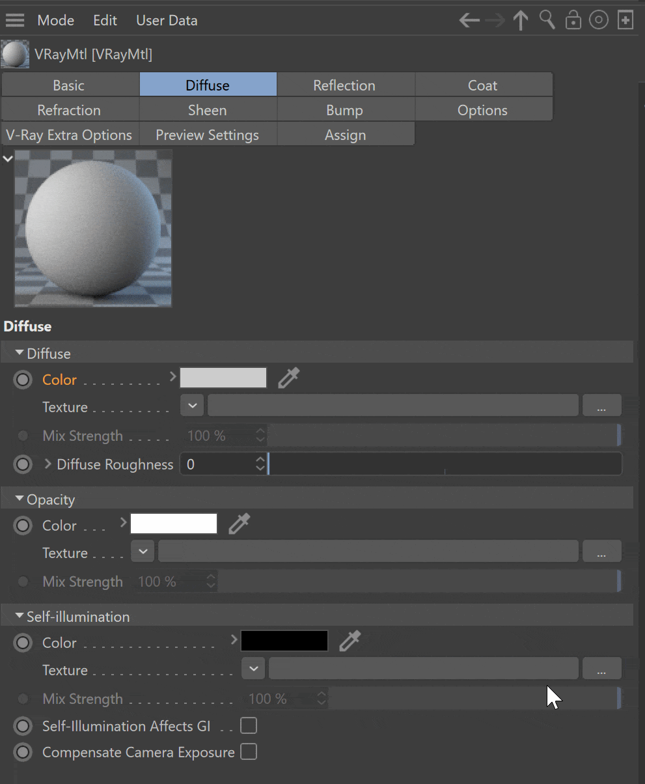Expand Diffuse Roughness sub-parameters arrow
The height and width of the screenshot is (784, 645).
click(x=48, y=464)
